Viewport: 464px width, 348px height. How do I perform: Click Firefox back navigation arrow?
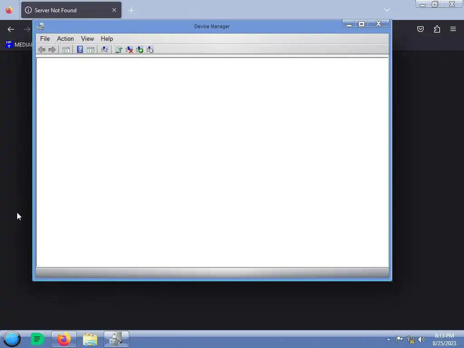[x=11, y=29]
